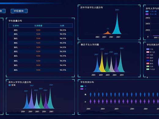Click the first blue male figure icon
The image size is (159, 119).
coord(91,95)
